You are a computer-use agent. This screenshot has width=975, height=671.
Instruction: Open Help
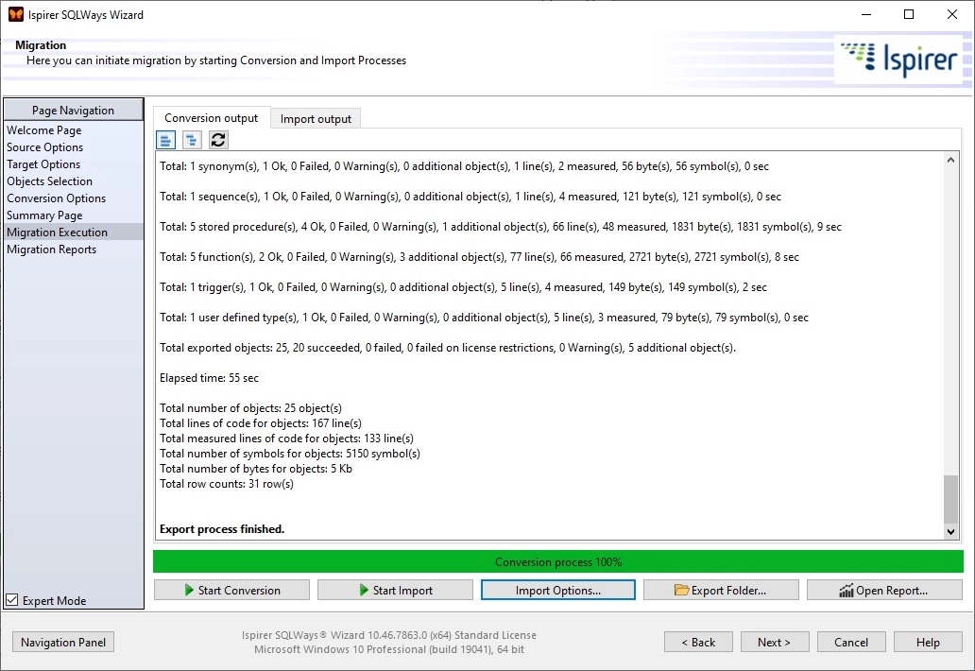[928, 642]
